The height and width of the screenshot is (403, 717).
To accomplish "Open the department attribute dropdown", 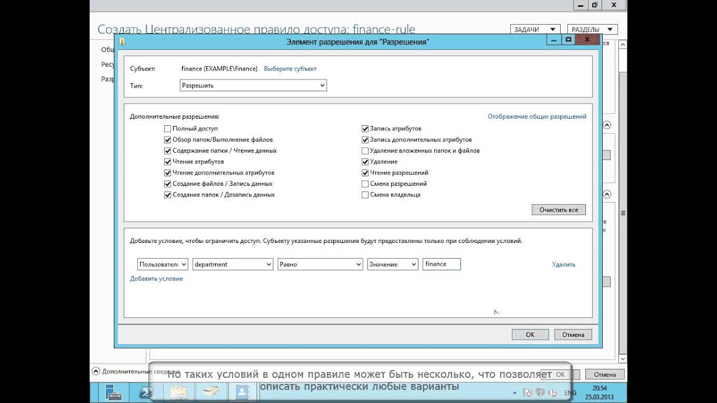I will tap(232, 264).
